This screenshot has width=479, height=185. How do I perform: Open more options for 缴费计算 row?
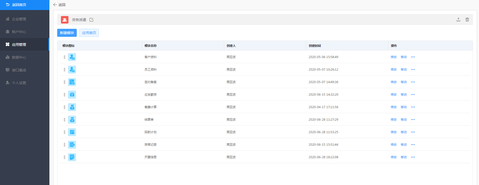413,107
